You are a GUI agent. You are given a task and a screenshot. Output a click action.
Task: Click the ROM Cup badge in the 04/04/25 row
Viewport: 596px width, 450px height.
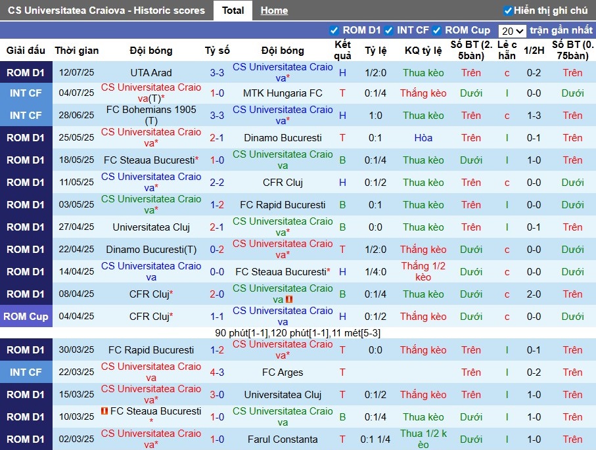pos(26,316)
